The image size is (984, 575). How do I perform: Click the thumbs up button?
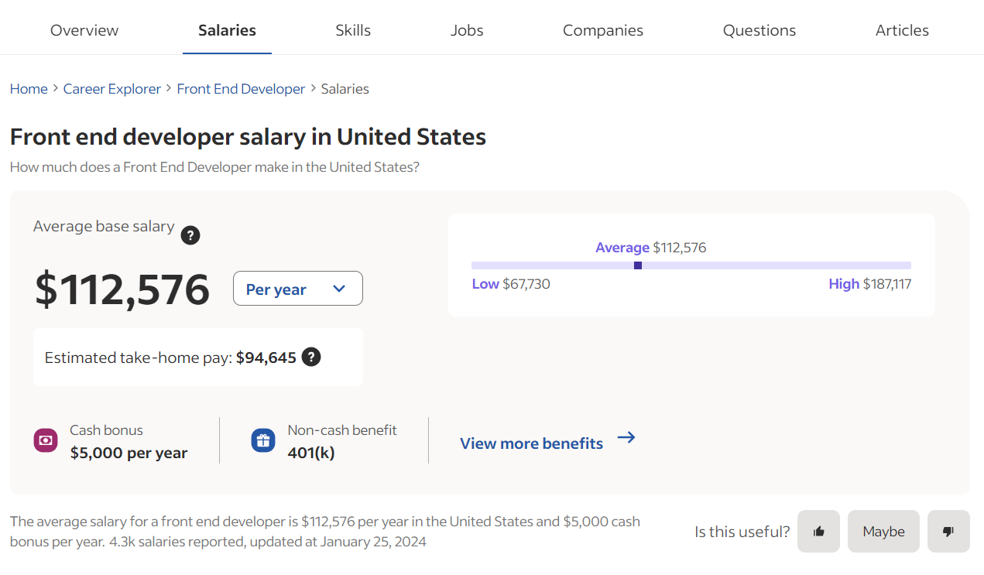(818, 532)
